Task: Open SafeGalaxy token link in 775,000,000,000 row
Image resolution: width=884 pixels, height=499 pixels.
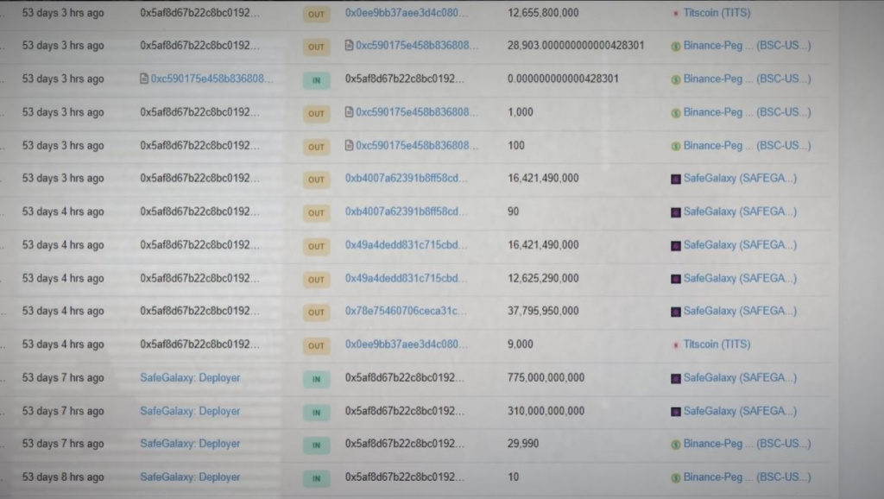Action: (x=740, y=378)
